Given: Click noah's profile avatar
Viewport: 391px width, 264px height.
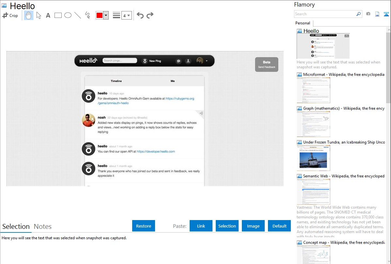Looking at the screenshot, I should click(x=88, y=120).
